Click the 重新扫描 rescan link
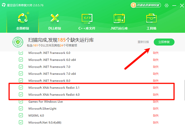185x127 pixels. pyautogui.click(x=143, y=42)
